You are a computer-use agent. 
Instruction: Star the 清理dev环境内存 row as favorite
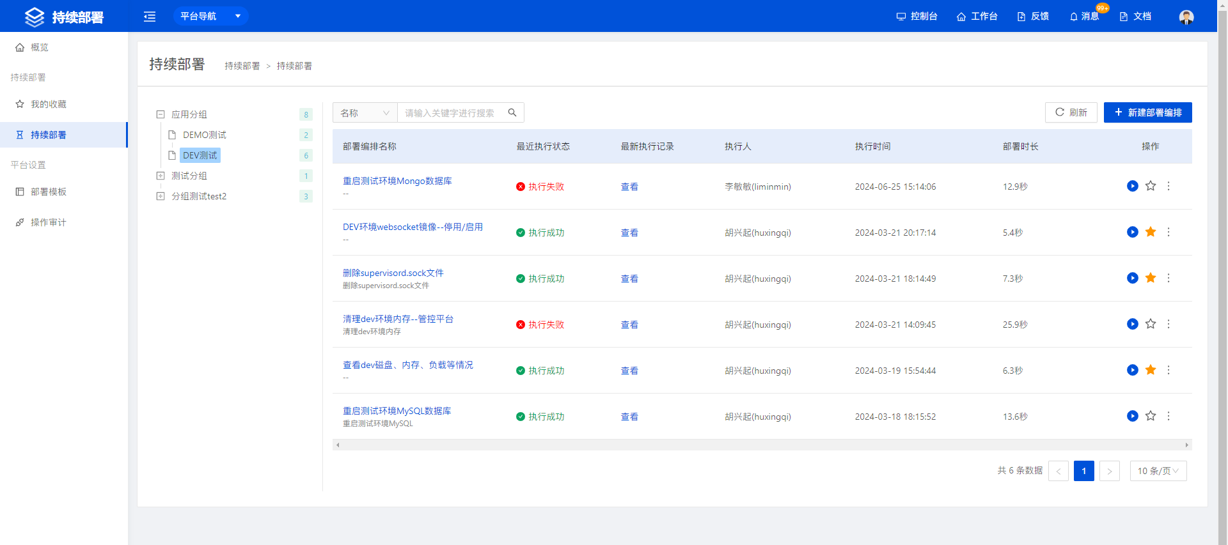[1151, 324]
